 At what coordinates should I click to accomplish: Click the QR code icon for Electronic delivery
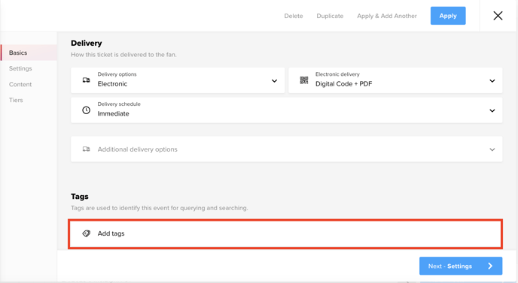coord(304,80)
